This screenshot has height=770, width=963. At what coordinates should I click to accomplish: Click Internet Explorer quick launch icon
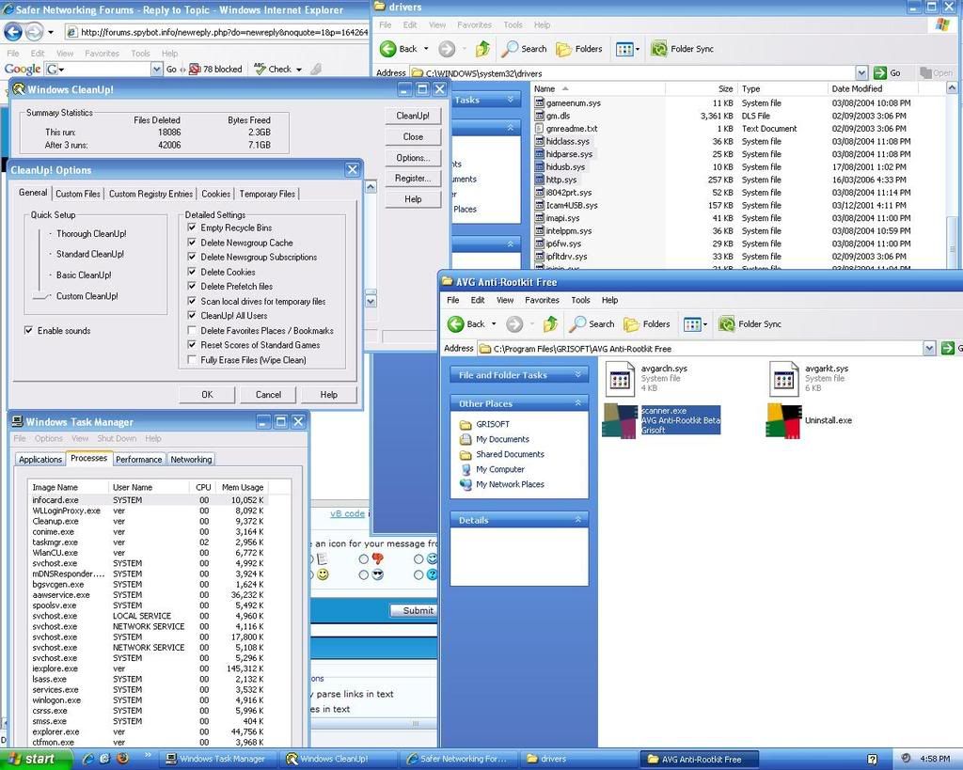pyautogui.click(x=87, y=759)
